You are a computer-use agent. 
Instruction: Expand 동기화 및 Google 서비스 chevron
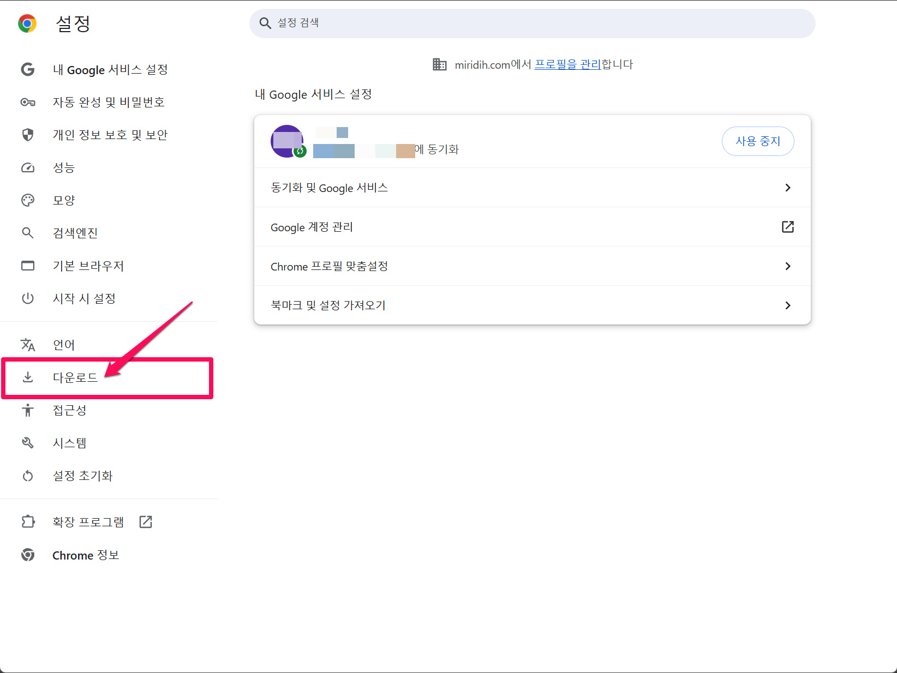(x=787, y=188)
